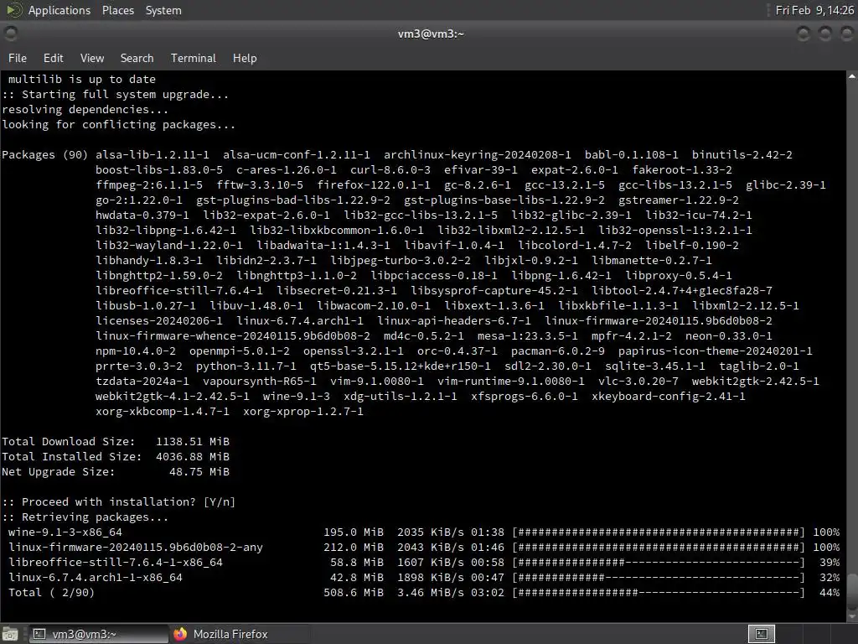
Task: Open the Help menu
Action: pyautogui.click(x=245, y=58)
